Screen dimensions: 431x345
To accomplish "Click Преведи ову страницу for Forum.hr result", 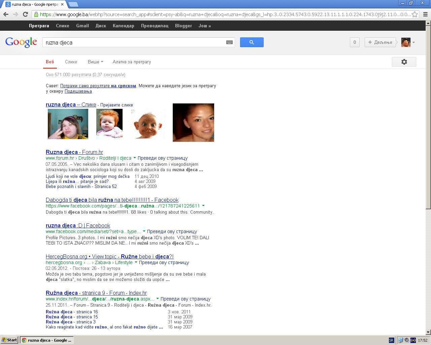I will [163, 158].
